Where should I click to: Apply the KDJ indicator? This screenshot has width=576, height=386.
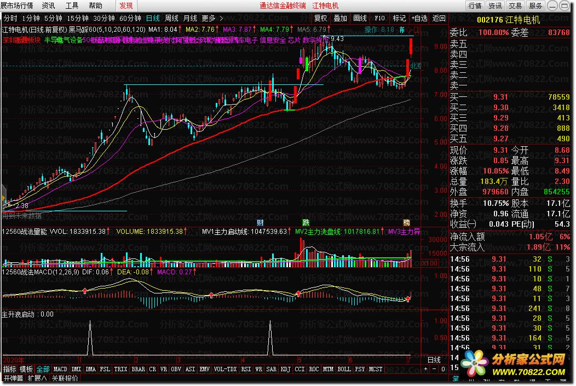(285, 369)
